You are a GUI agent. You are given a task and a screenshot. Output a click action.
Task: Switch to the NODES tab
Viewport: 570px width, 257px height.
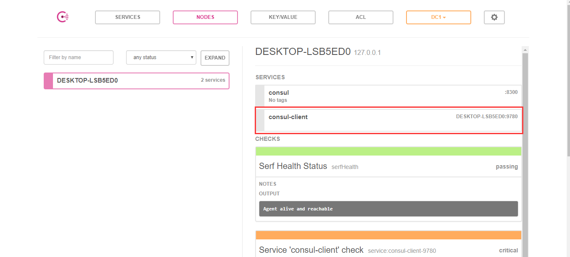(x=206, y=17)
